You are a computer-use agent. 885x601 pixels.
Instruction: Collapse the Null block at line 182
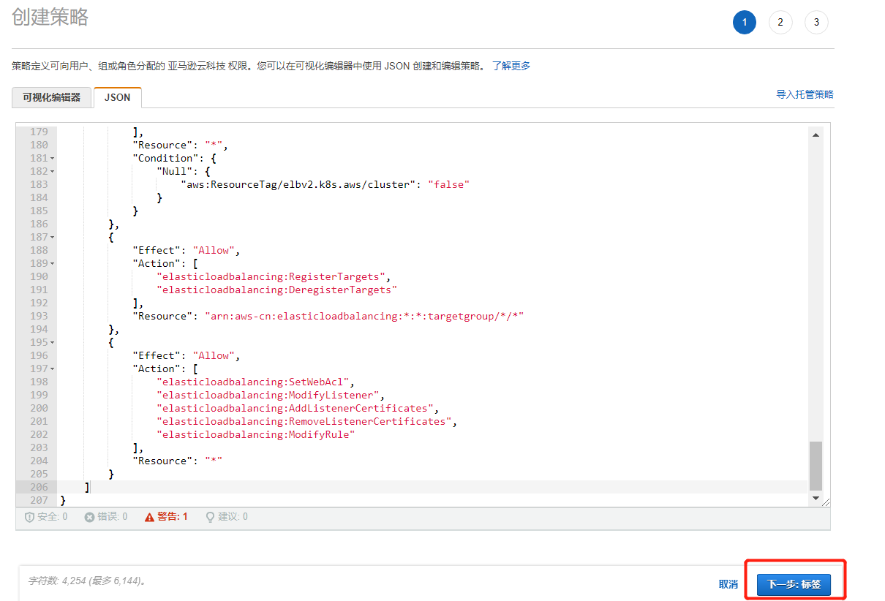[52, 172]
